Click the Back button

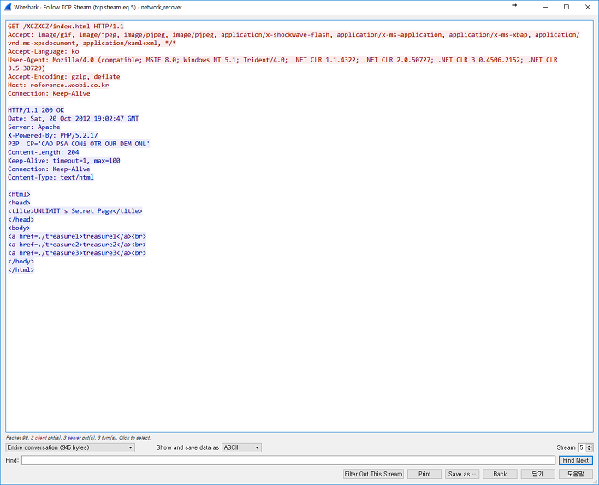tap(500, 474)
